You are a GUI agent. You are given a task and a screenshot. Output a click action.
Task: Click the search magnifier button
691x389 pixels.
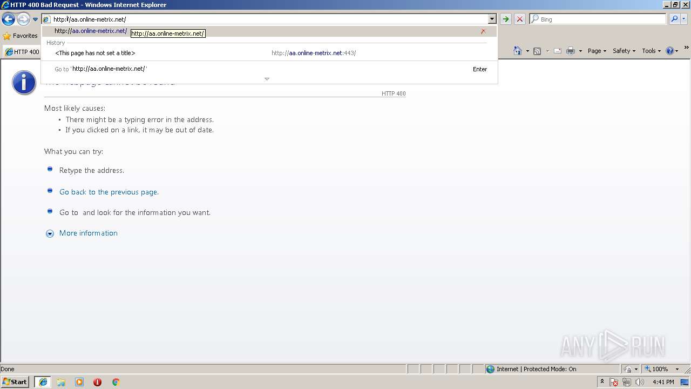pos(674,19)
